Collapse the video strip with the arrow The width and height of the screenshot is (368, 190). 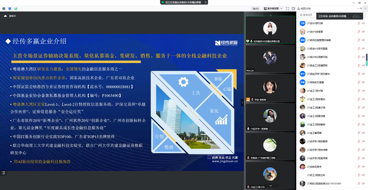243,102
